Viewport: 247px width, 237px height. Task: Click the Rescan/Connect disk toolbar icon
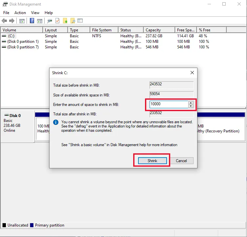pyautogui.click(x=50, y=21)
